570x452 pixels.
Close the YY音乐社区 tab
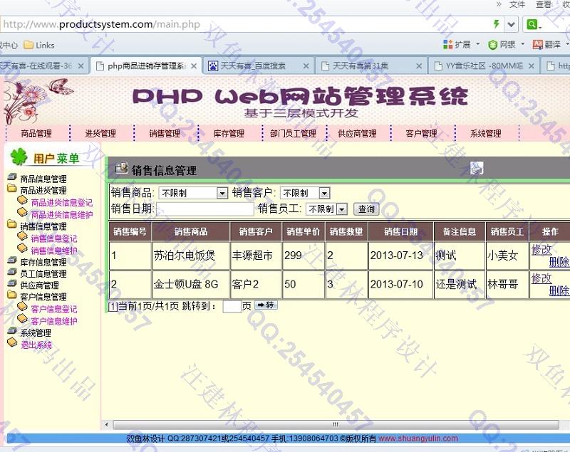click(x=531, y=66)
